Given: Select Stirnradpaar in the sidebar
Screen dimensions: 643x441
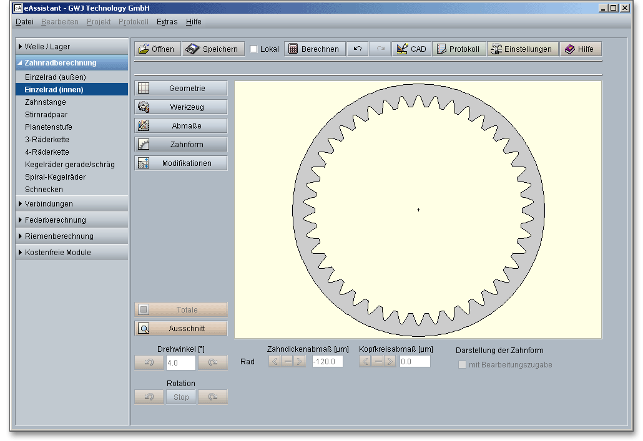Looking at the screenshot, I should point(46,115).
